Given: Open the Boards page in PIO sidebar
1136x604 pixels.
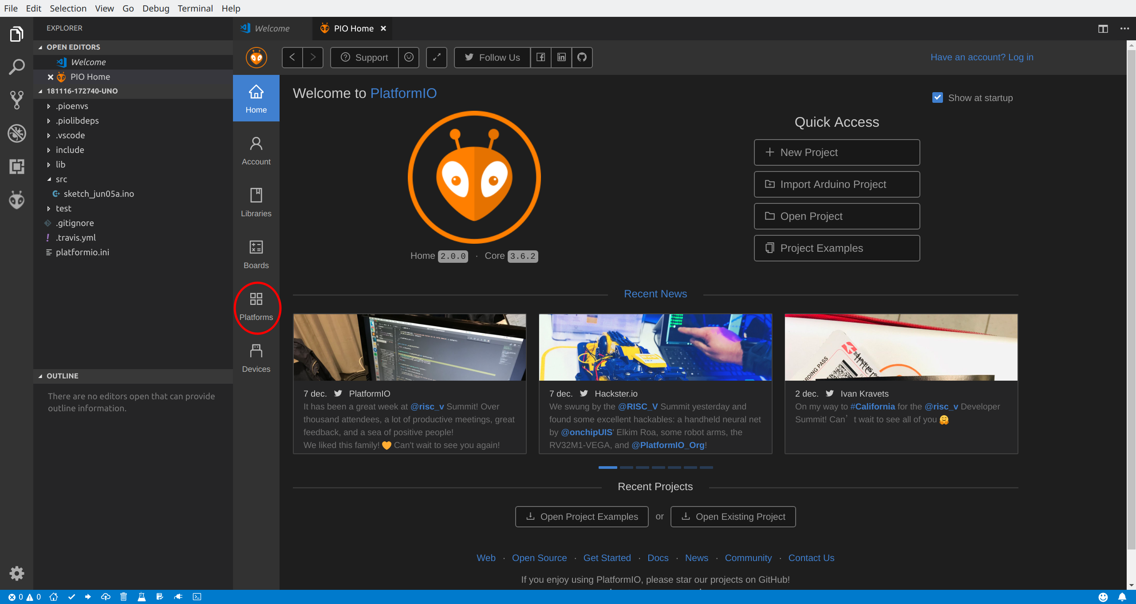Looking at the screenshot, I should [256, 254].
